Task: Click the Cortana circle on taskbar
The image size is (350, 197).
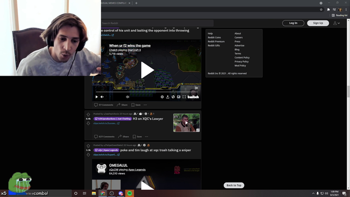Action: pyautogui.click(x=75, y=193)
